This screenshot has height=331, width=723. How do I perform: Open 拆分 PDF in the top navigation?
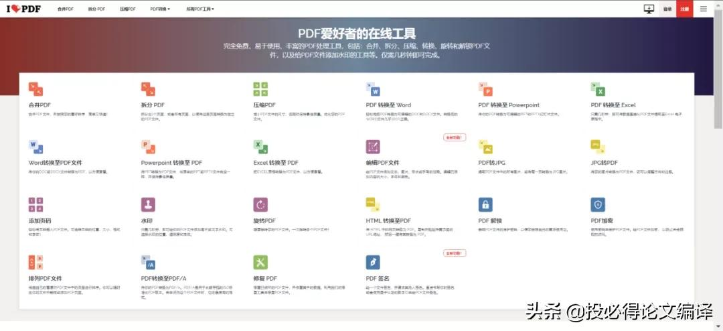(97, 9)
